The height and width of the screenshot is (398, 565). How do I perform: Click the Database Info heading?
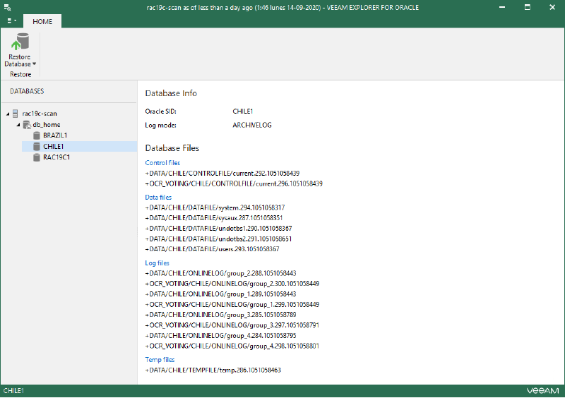pos(171,93)
